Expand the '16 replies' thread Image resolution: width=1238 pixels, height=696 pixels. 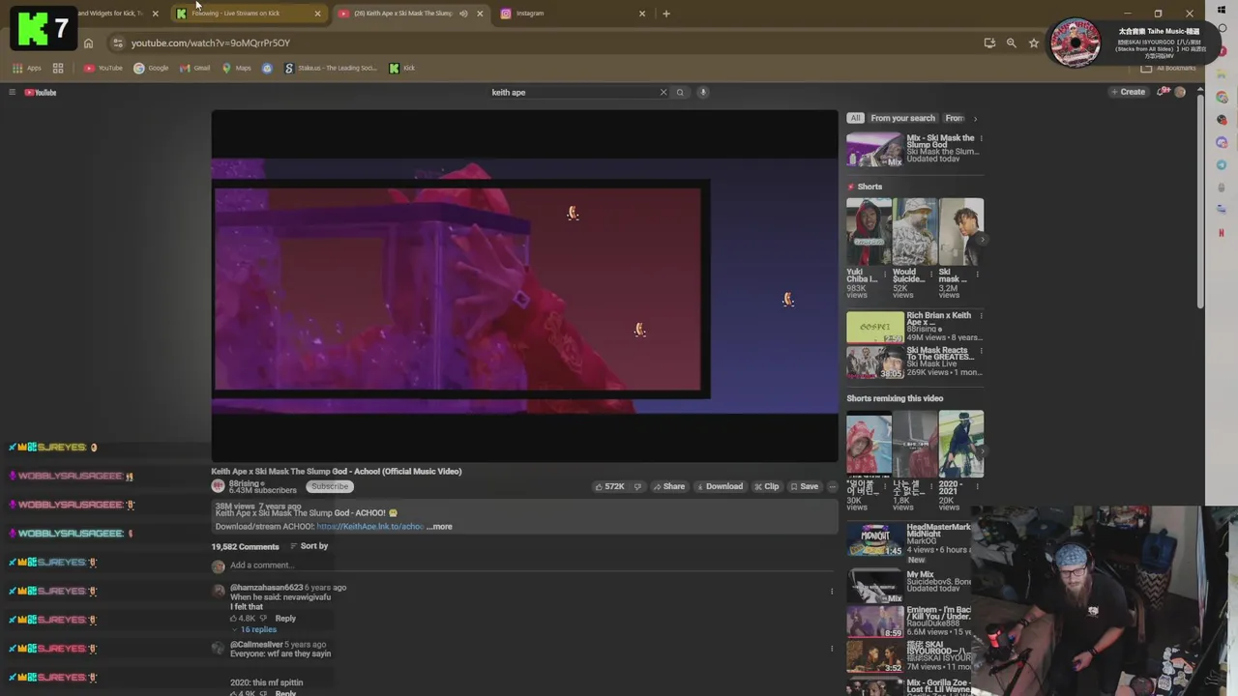click(253, 629)
